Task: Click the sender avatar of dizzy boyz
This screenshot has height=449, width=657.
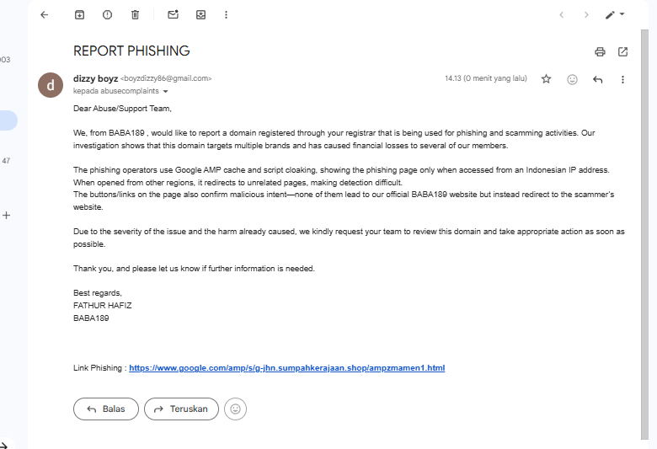Action: point(51,85)
